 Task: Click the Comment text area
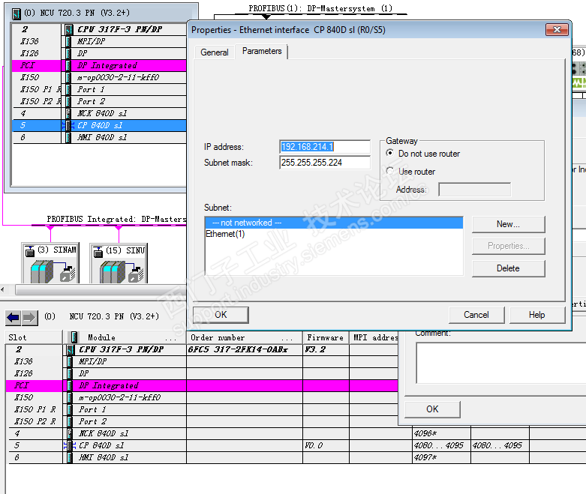tap(500, 363)
